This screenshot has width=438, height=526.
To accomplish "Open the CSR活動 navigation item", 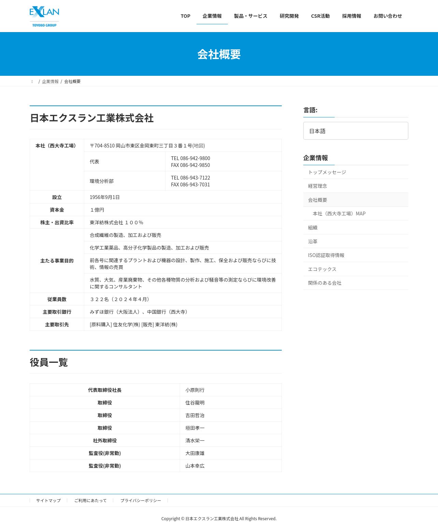I will (320, 16).
